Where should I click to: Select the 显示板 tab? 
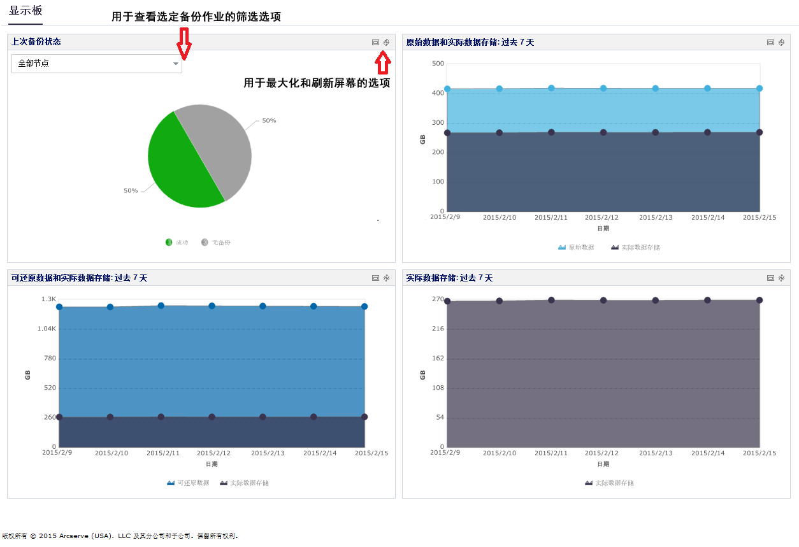(25, 11)
